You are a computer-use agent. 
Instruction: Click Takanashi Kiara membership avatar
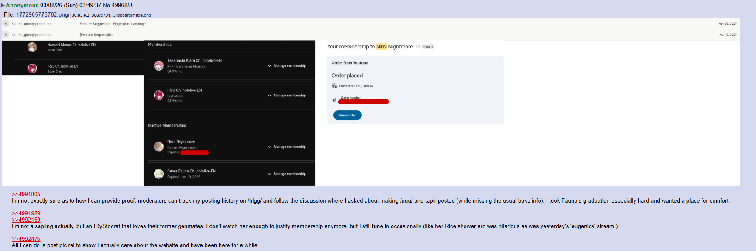coord(159,66)
